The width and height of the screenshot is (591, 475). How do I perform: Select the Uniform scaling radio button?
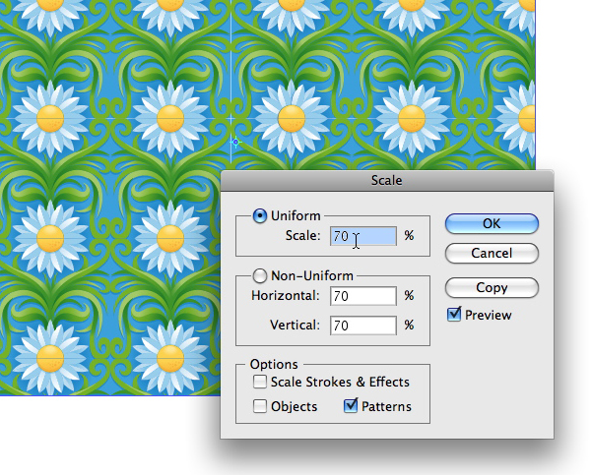(x=260, y=216)
